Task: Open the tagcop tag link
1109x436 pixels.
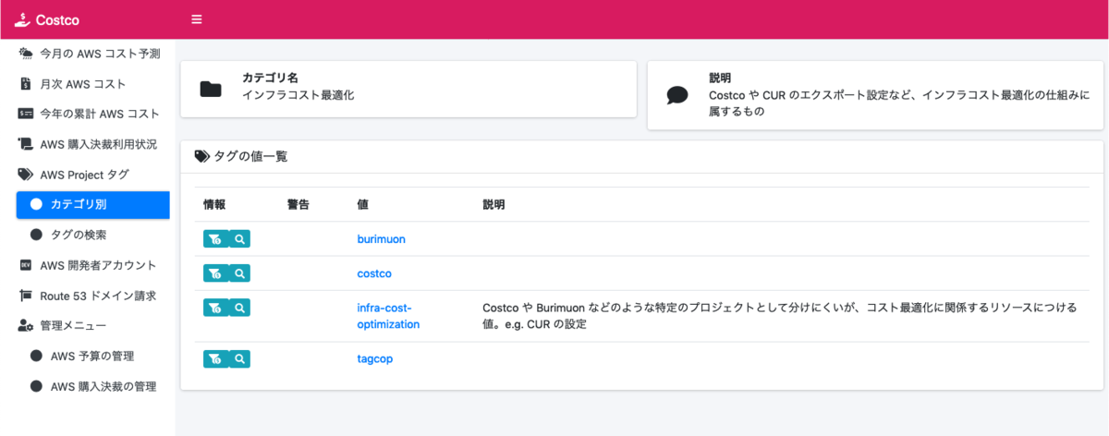Action: [374, 358]
